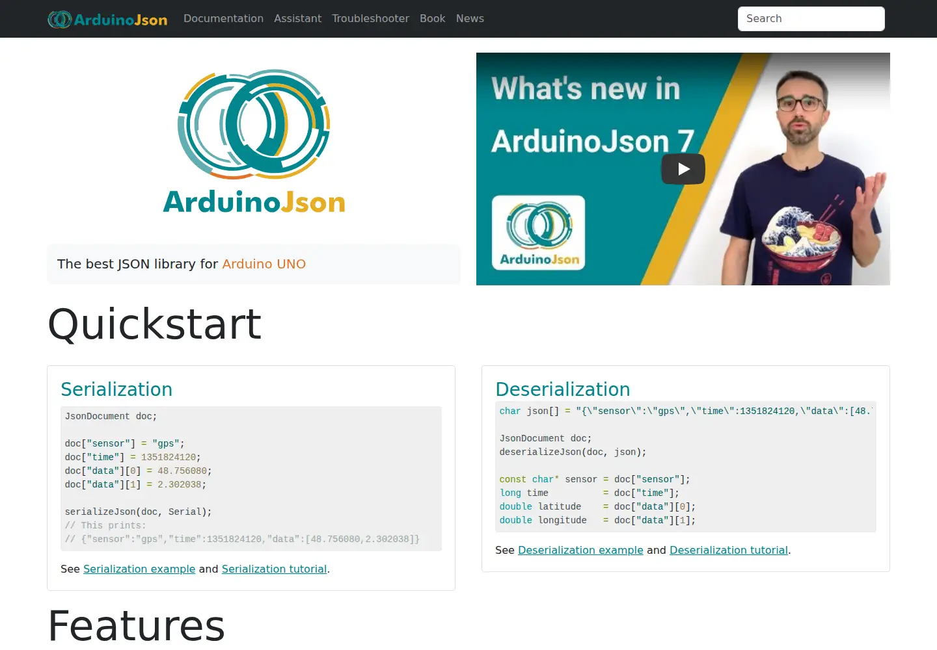Click the ArduinoJson badge inside the video thumbnail

[x=539, y=233]
